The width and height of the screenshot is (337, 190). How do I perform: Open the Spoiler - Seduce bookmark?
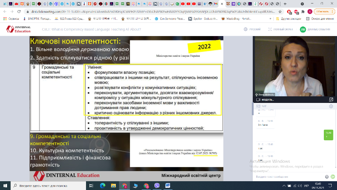[203, 19]
